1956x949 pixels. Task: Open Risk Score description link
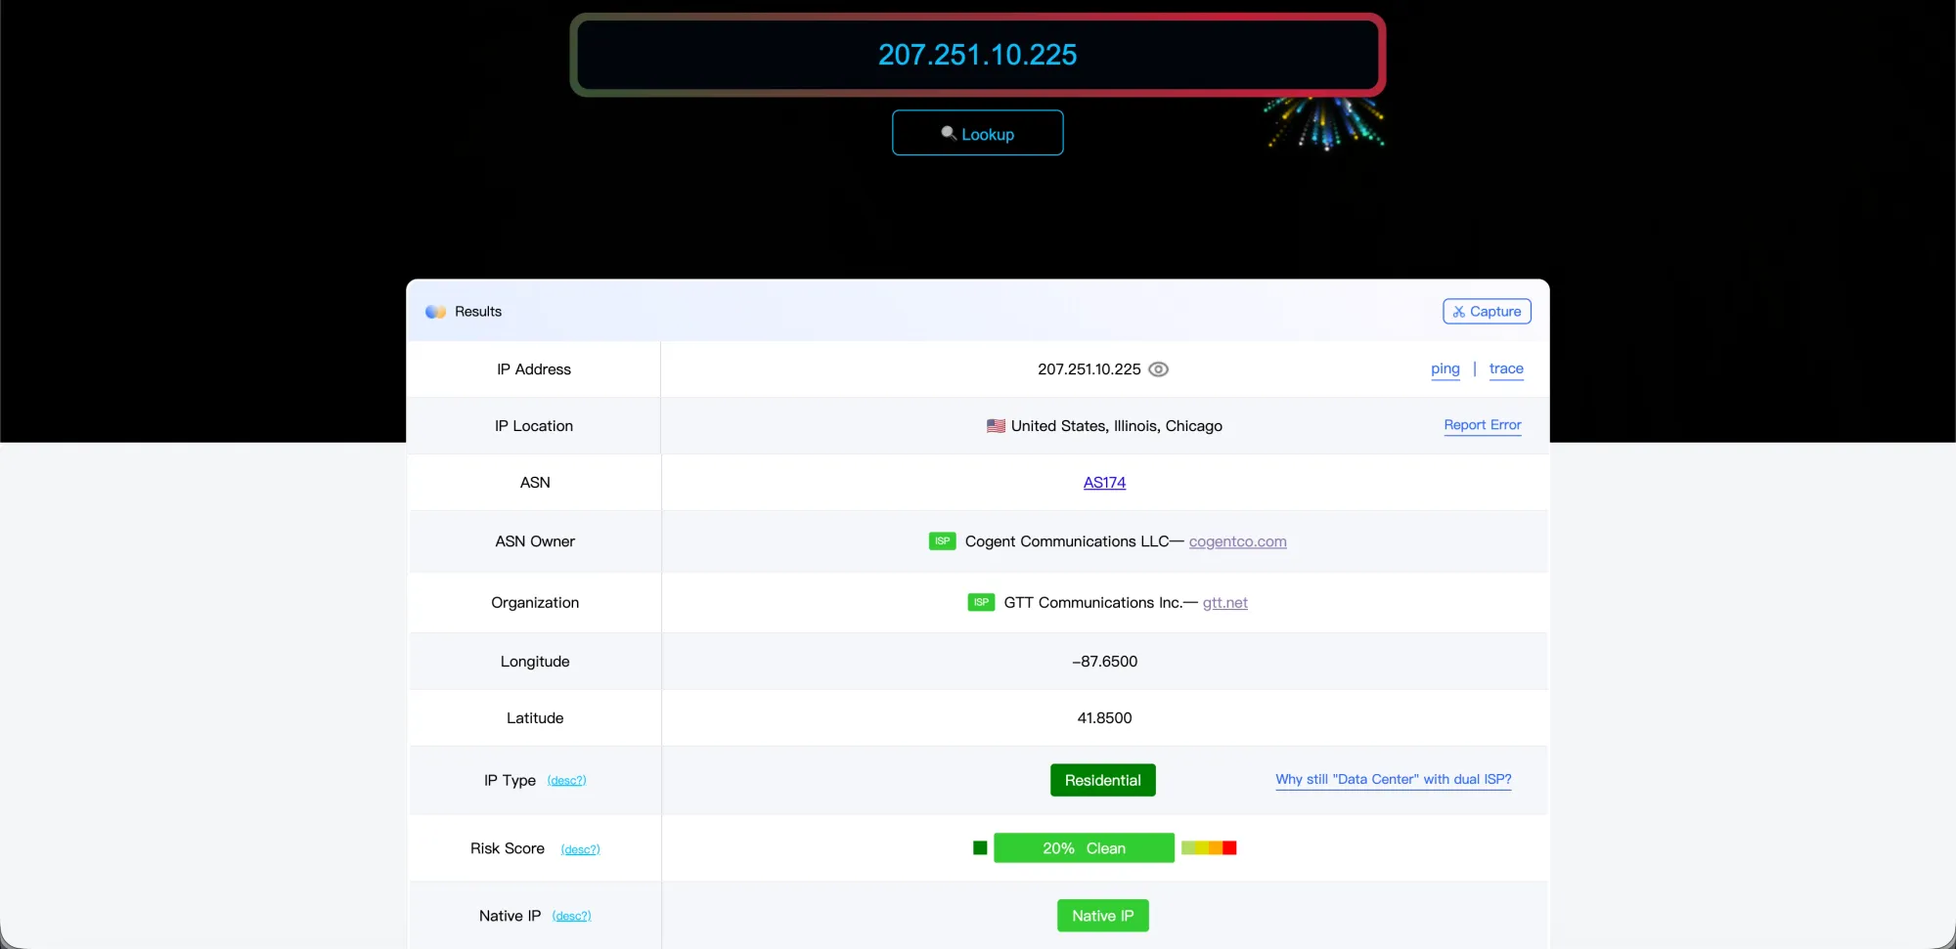pyautogui.click(x=580, y=849)
